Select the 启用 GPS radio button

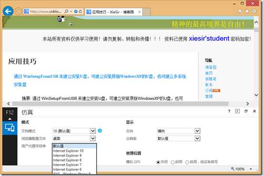(173, 162)
